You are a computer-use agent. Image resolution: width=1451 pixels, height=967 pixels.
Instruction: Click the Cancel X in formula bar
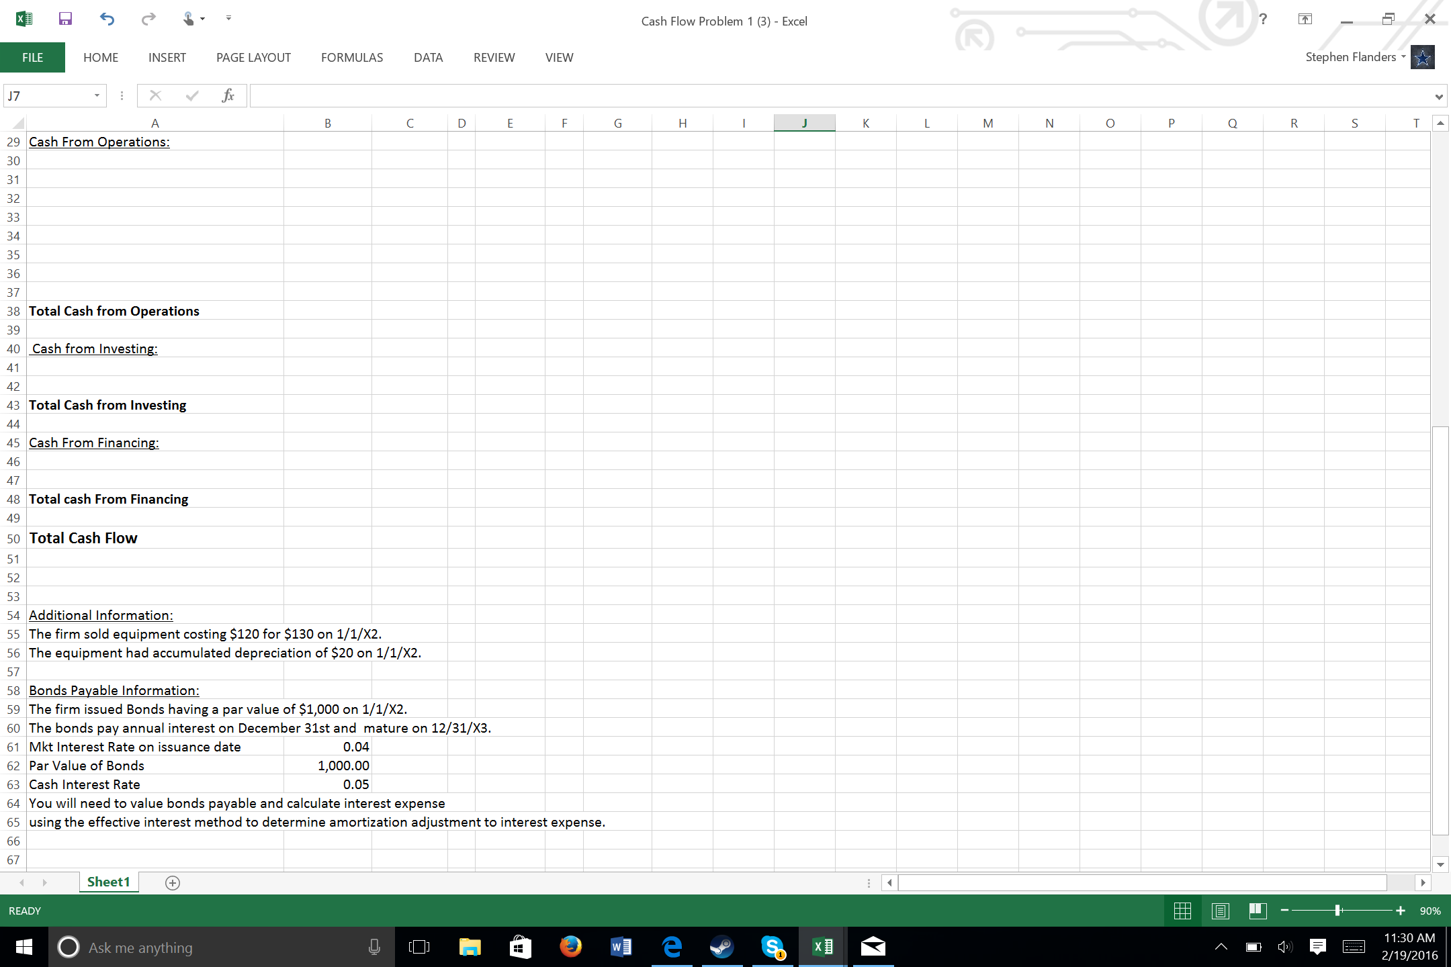pyautogui.click(x=155, y=95)
